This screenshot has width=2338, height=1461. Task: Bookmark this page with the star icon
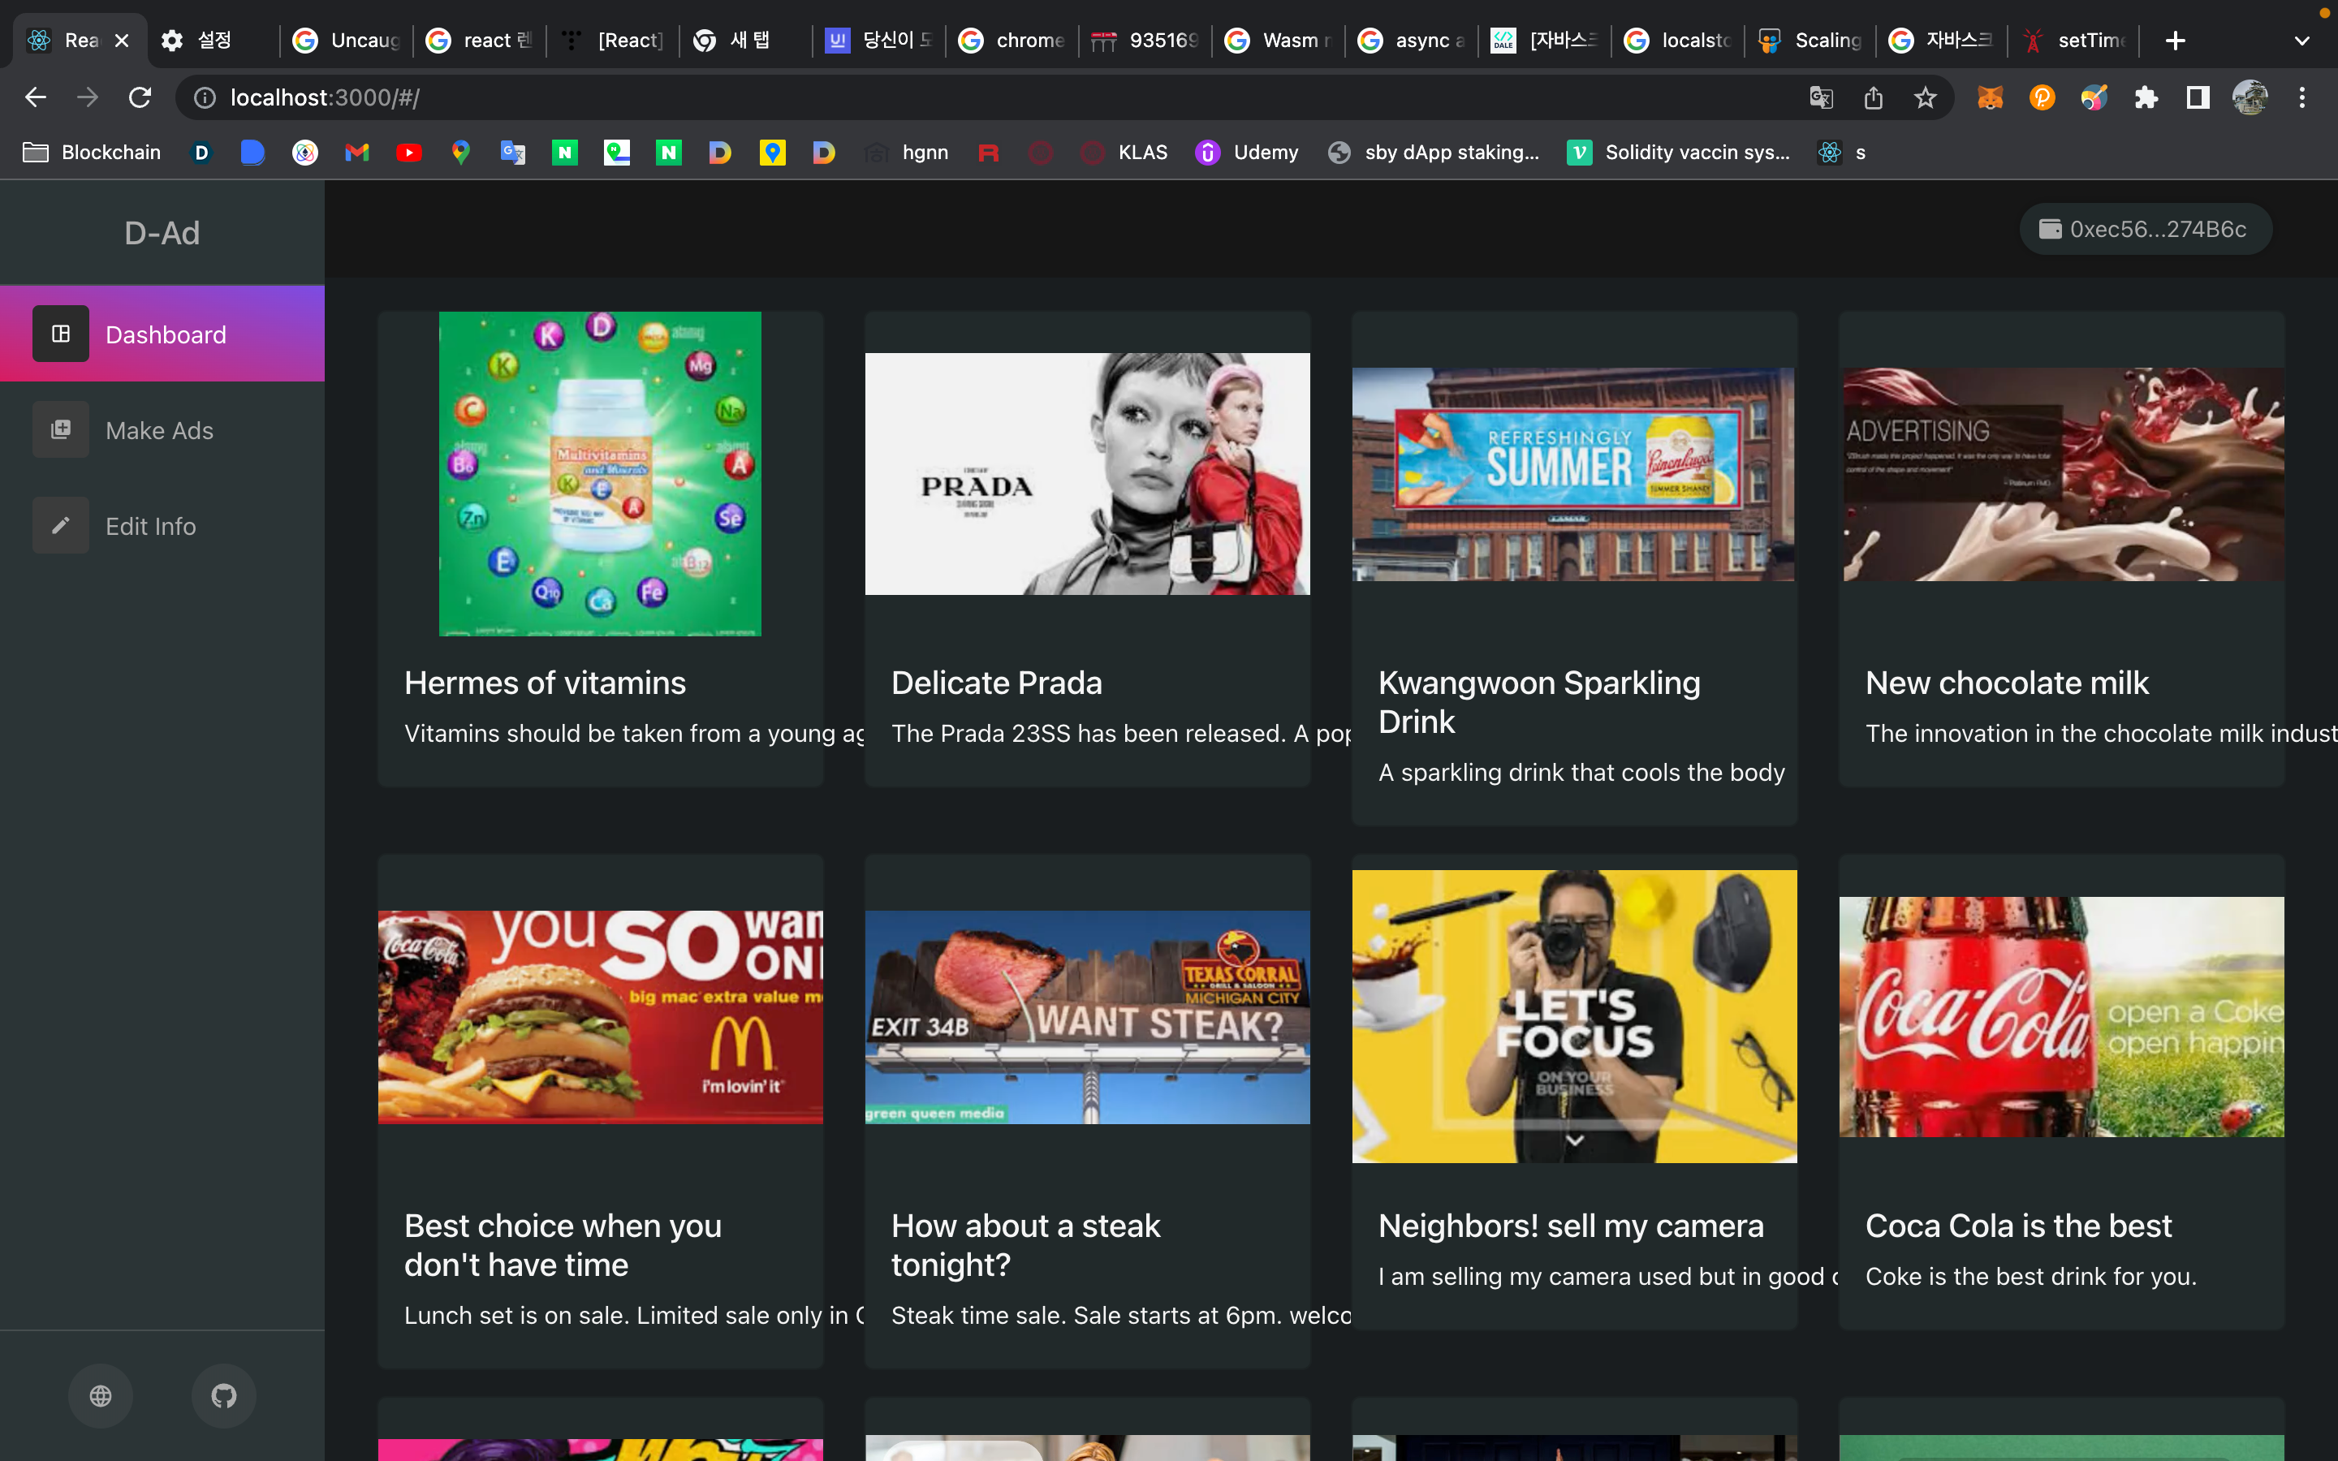click(x=1926, y=97)
